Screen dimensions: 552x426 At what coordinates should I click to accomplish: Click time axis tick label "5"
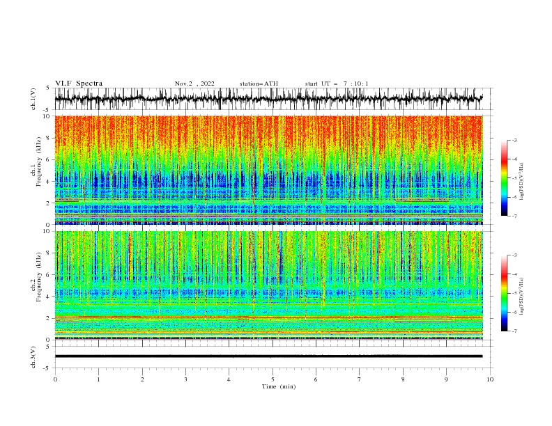[273, 379]
